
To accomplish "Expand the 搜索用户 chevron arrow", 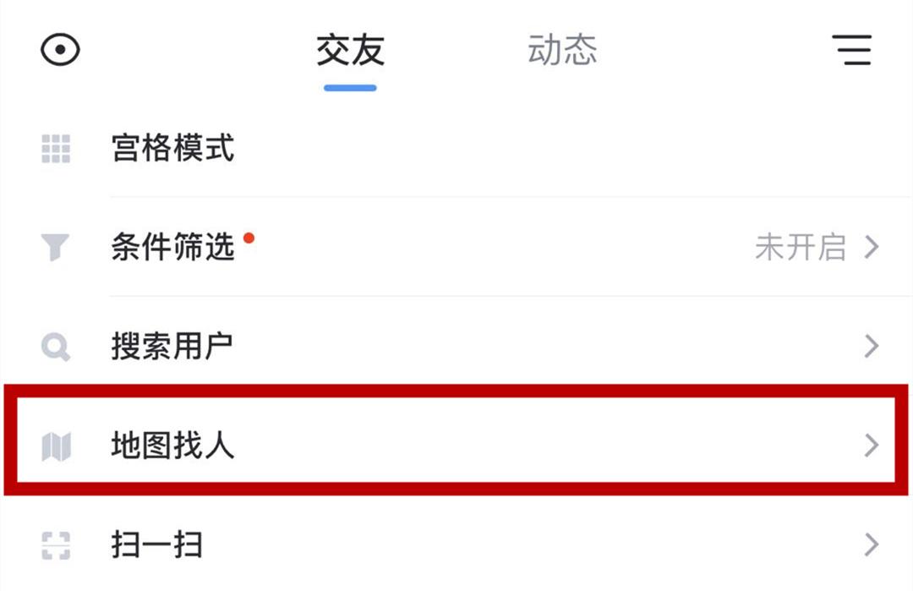I will click(872, 347).
